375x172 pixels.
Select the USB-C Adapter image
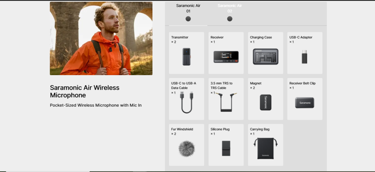[304, 56]
